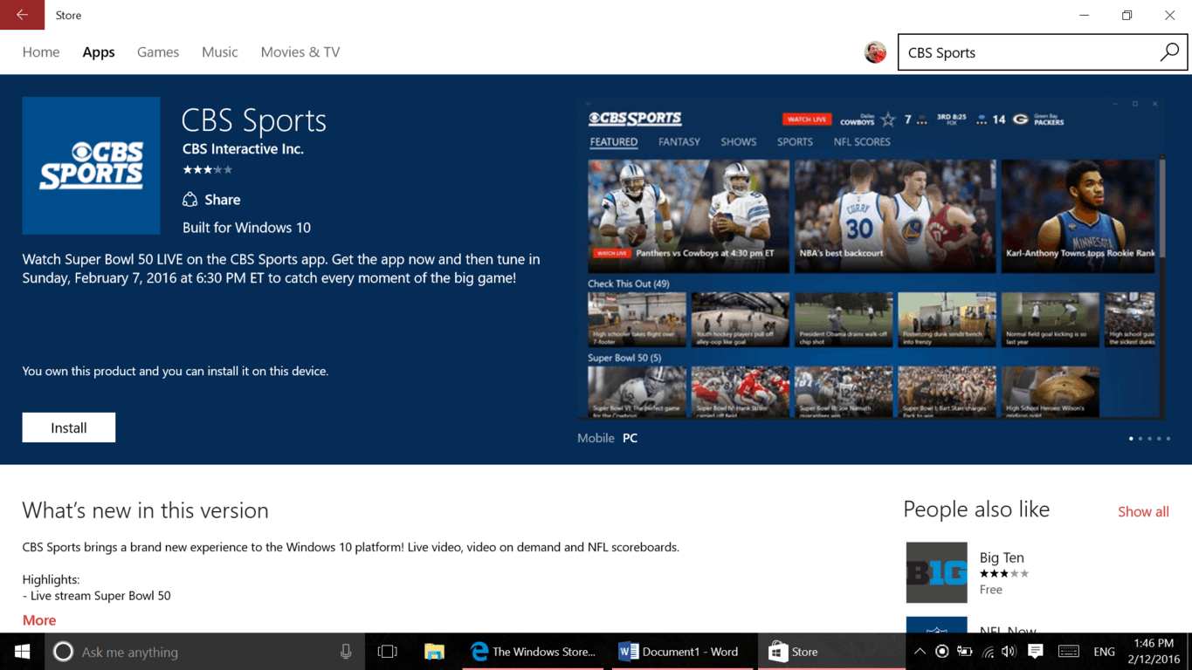Image resolution: width=1192 pixels, height=670 pixels.
Task: Open File Explorer from the taskbar
Action: (x=434, y=652)
